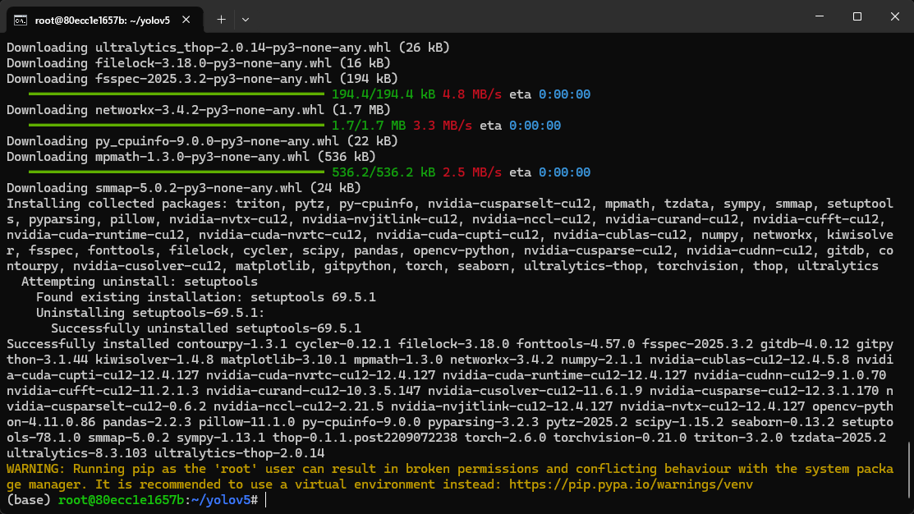Expand the new tab profile dropdown

tap(246, 20)
